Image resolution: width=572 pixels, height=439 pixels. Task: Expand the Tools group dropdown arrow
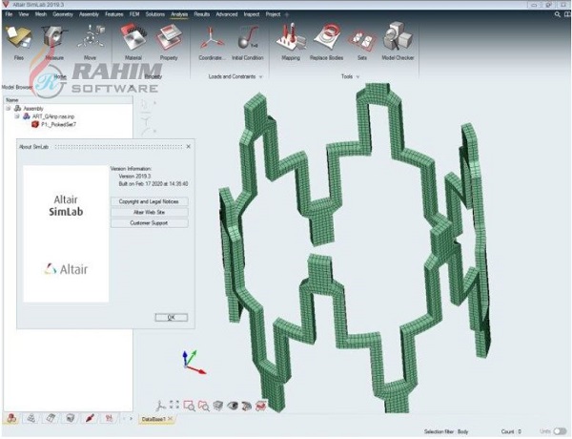(357, 77)
